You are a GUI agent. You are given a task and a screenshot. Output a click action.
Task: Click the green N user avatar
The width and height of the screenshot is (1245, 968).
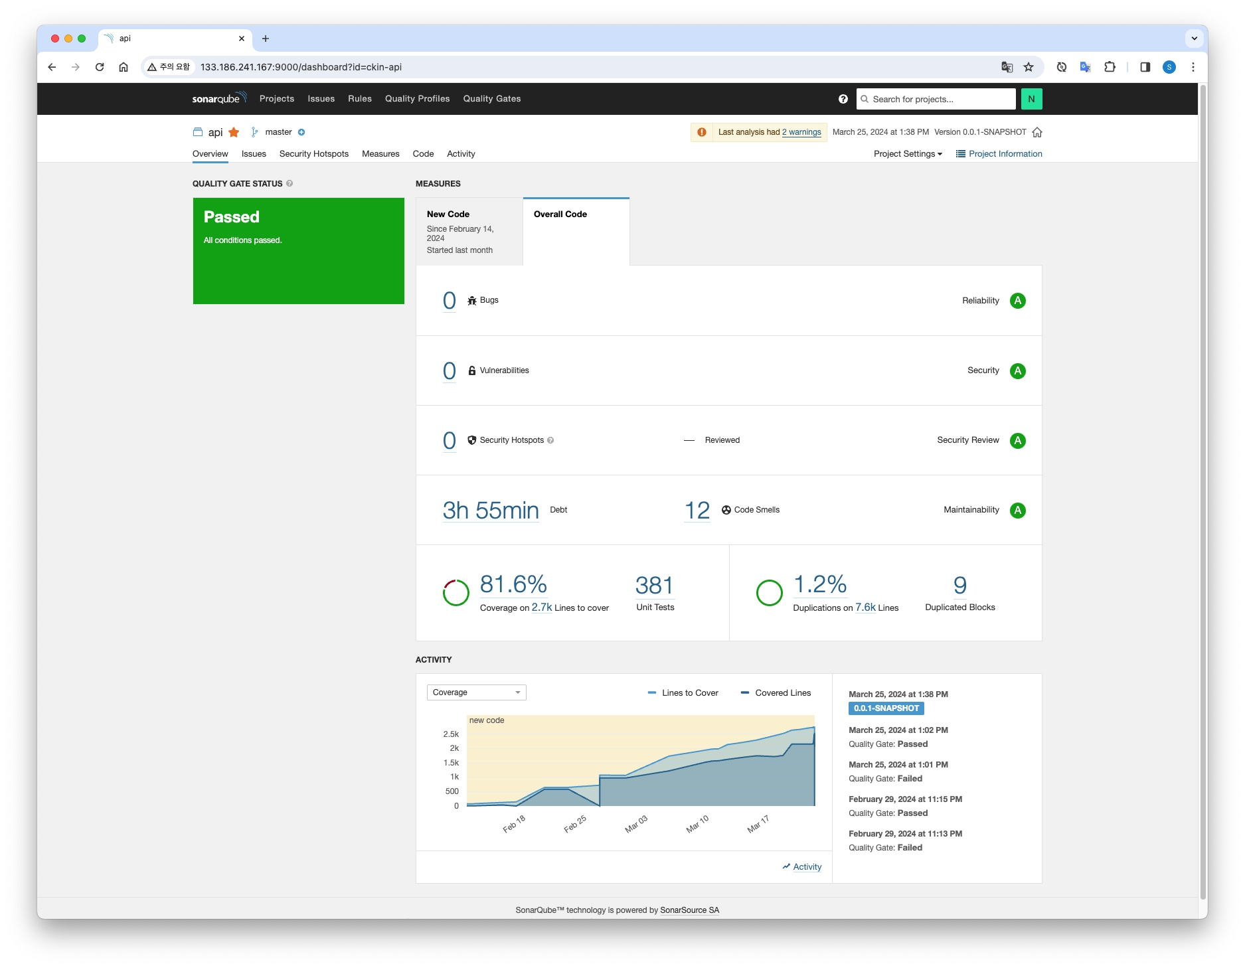click(1031, 99)
